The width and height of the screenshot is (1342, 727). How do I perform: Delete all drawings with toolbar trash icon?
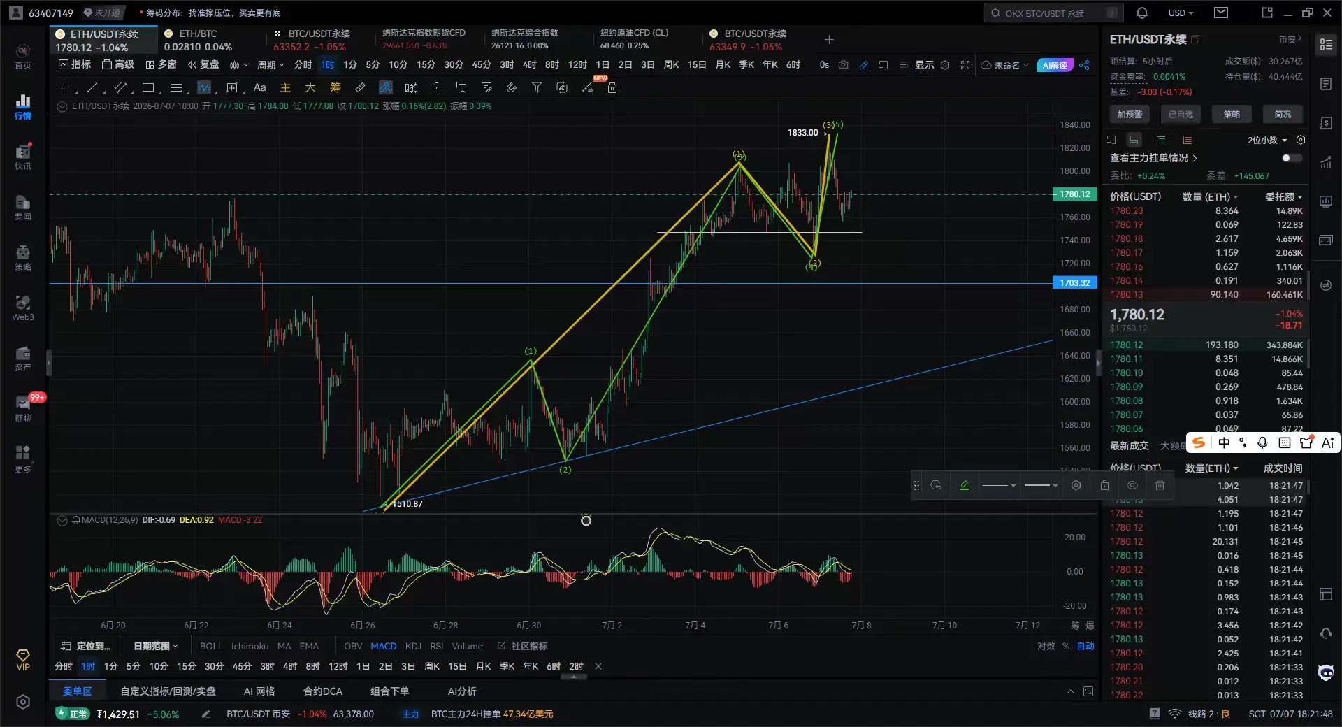(x=612, y=87)
